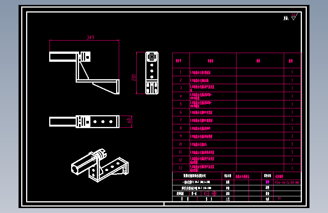The image size is (328, 213).
Task: Click item number 4 in parts list index column
Action: [x=181, y=96]
